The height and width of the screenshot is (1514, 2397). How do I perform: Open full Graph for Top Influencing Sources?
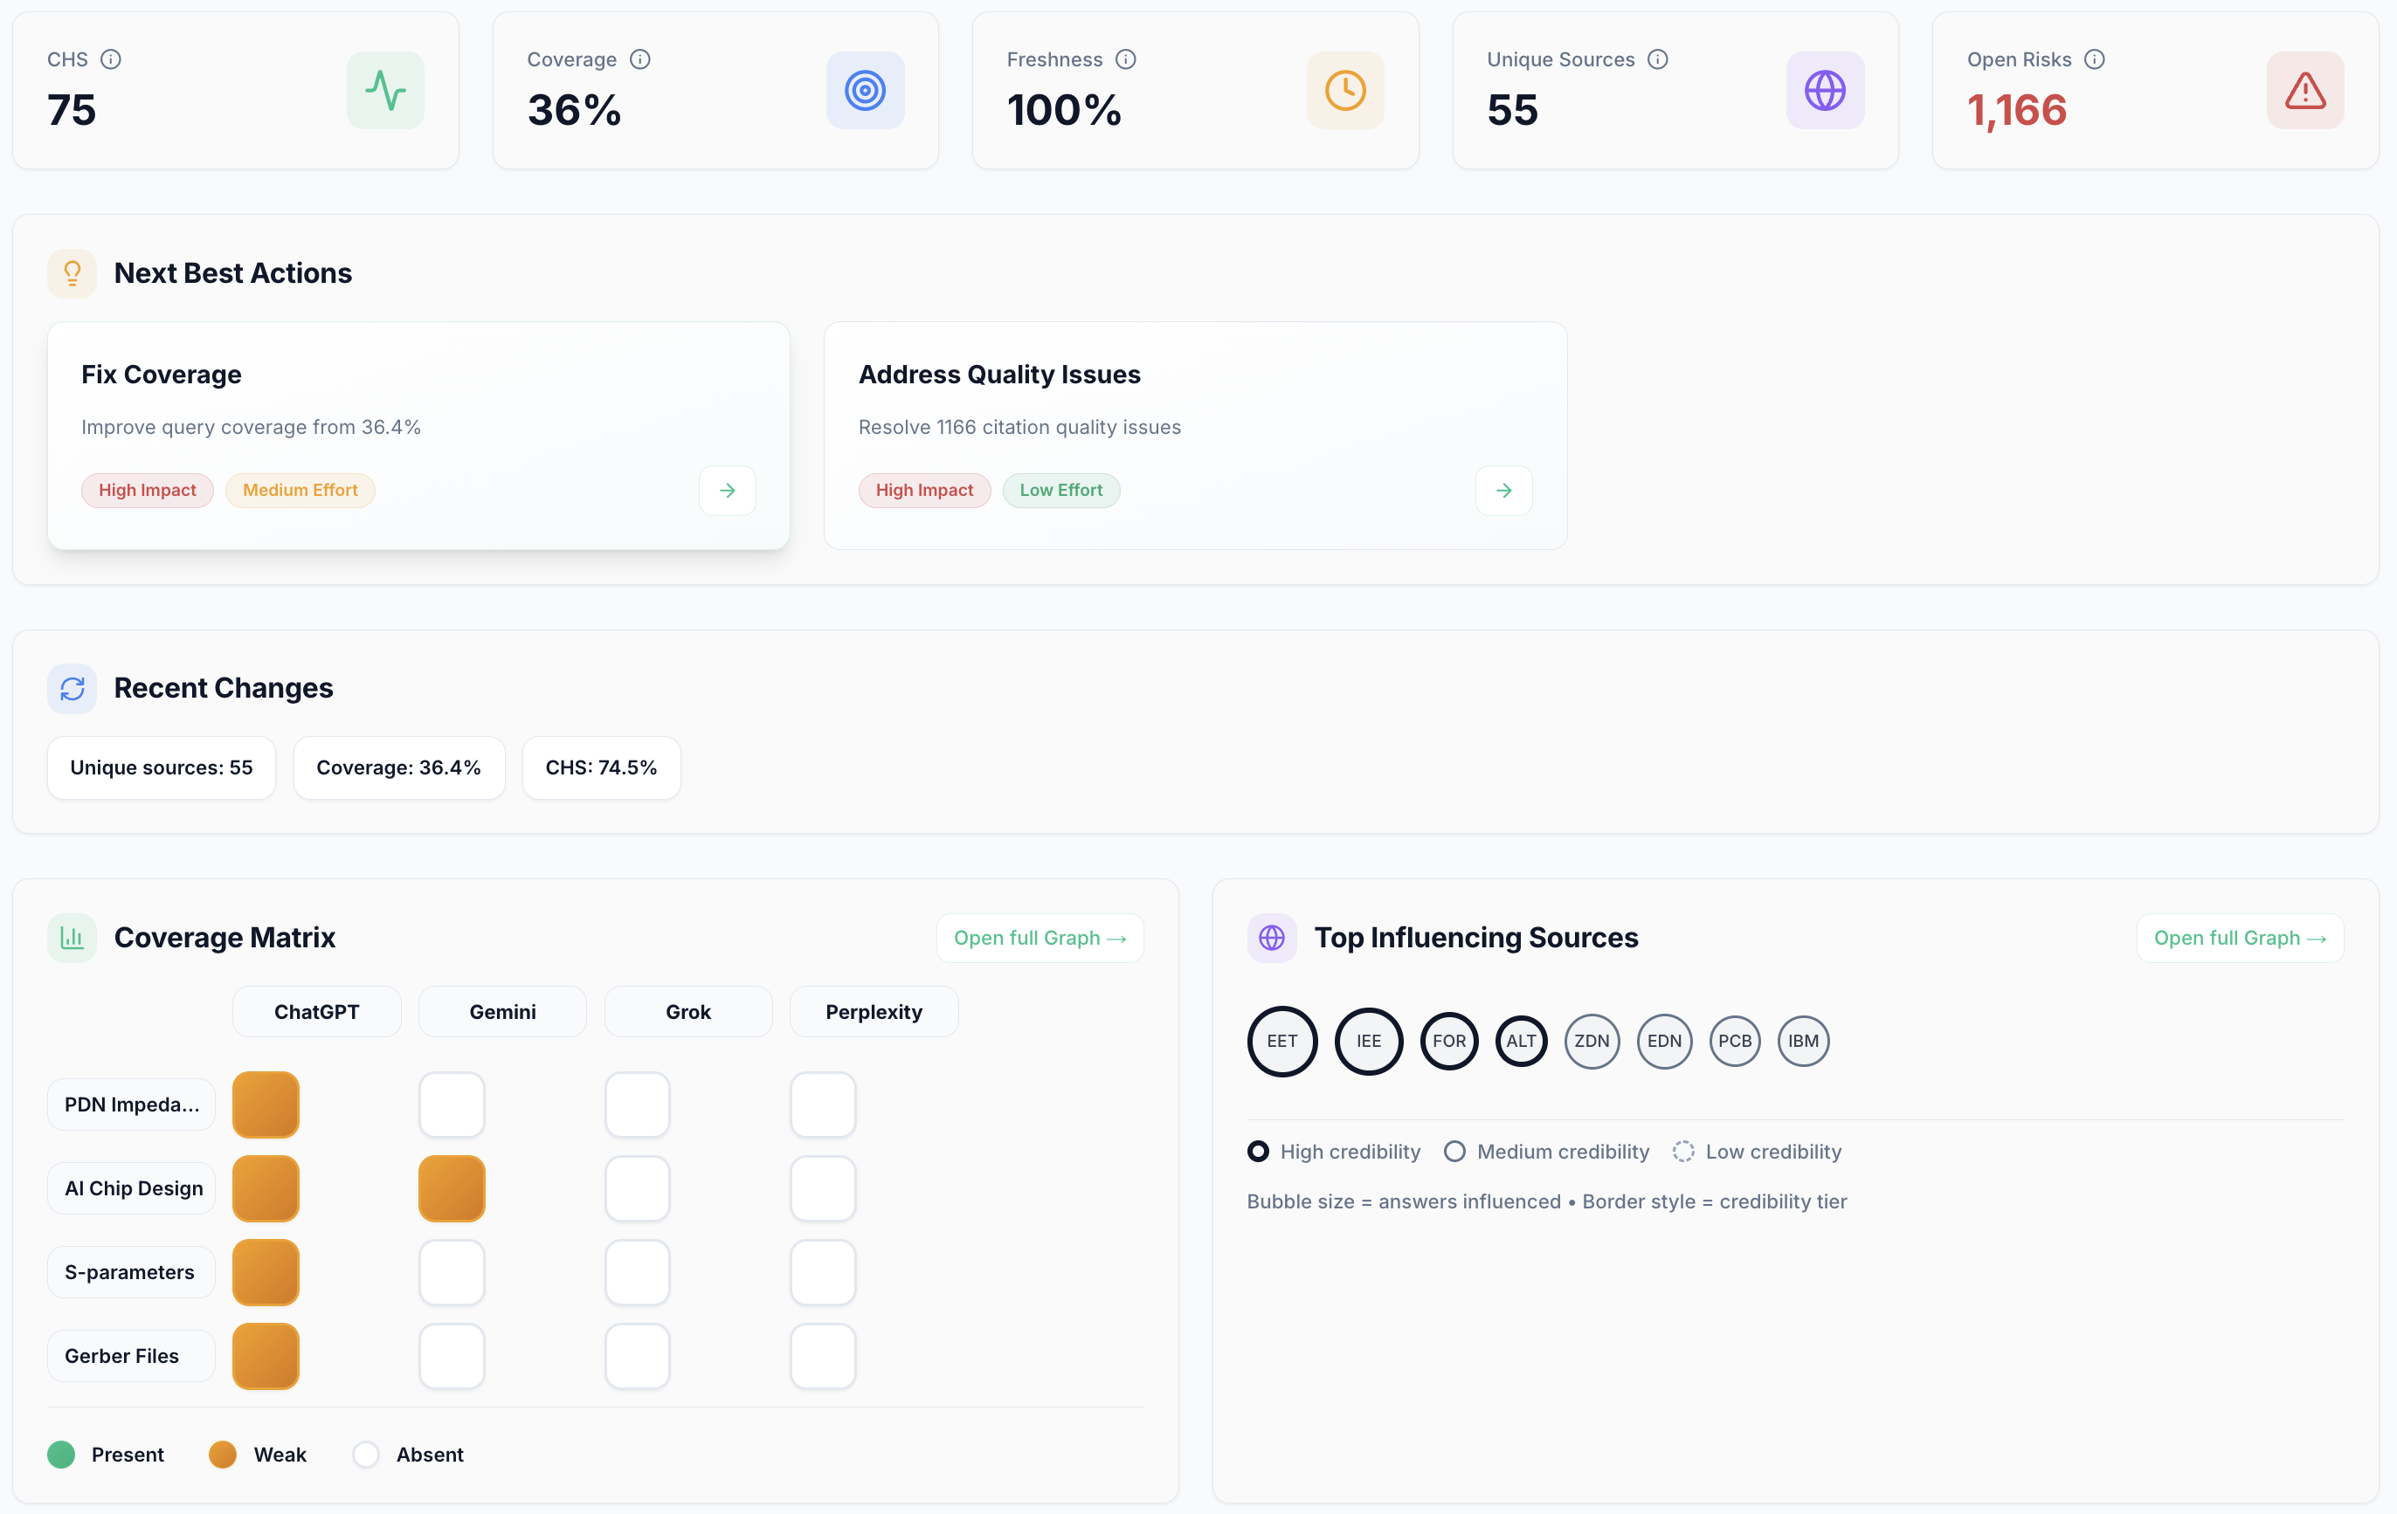2239,938
